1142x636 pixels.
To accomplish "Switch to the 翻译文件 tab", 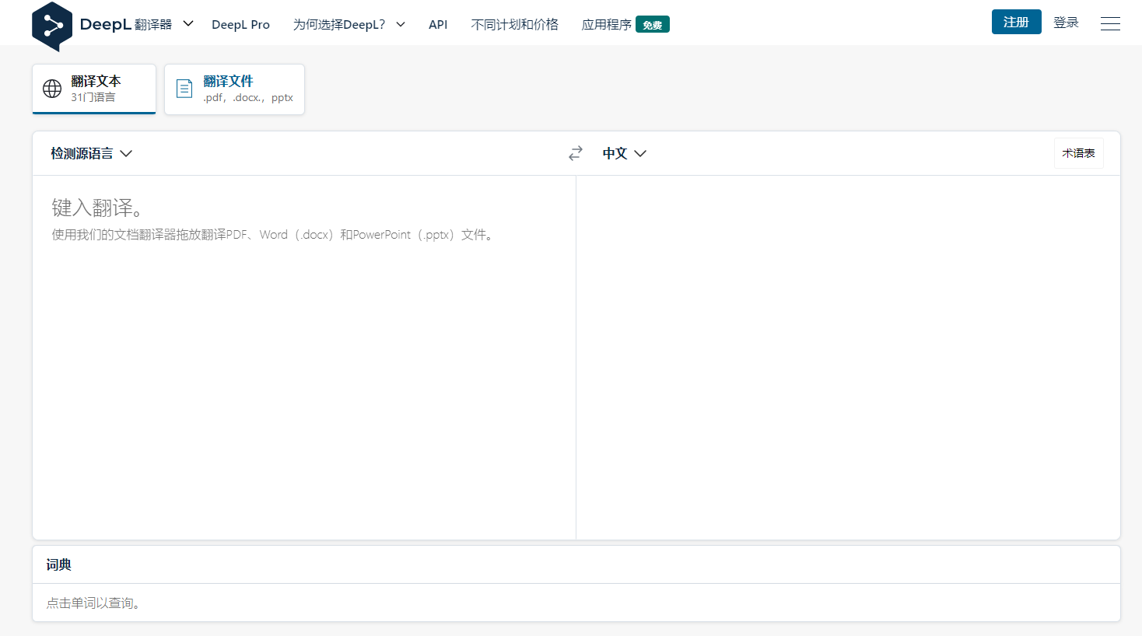I will click(234, 89).
